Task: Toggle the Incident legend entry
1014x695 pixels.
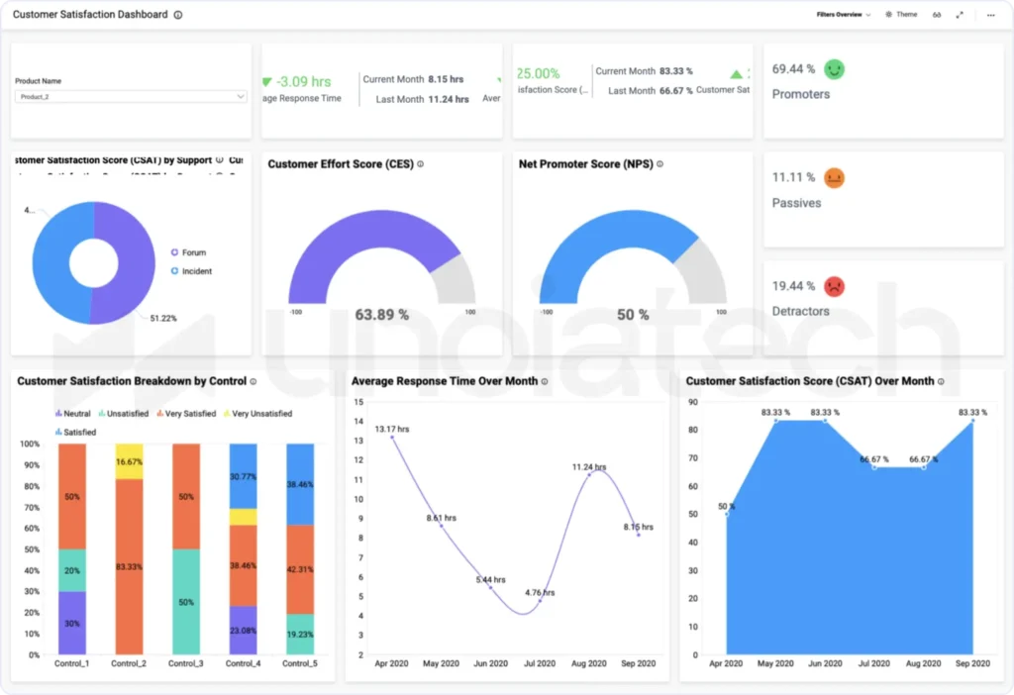Action: [190, 271]
